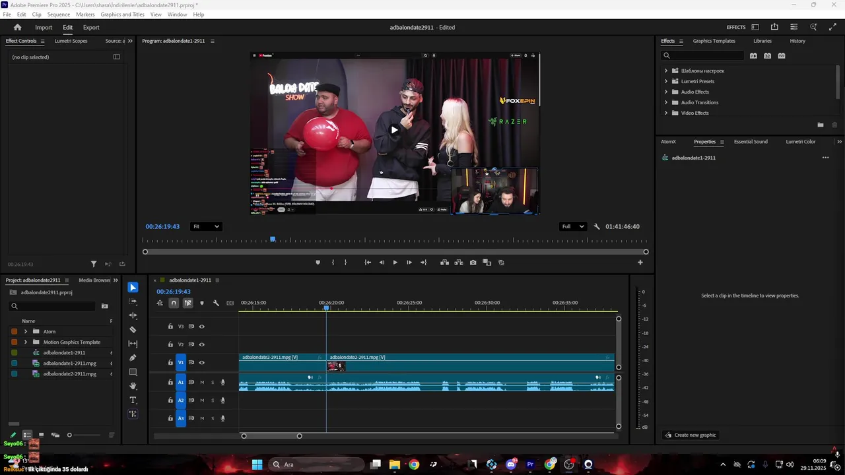The width and height of the screenshot is (845, 475).
Task: Play the sequence in program monitor
Action: pos(395,263)
